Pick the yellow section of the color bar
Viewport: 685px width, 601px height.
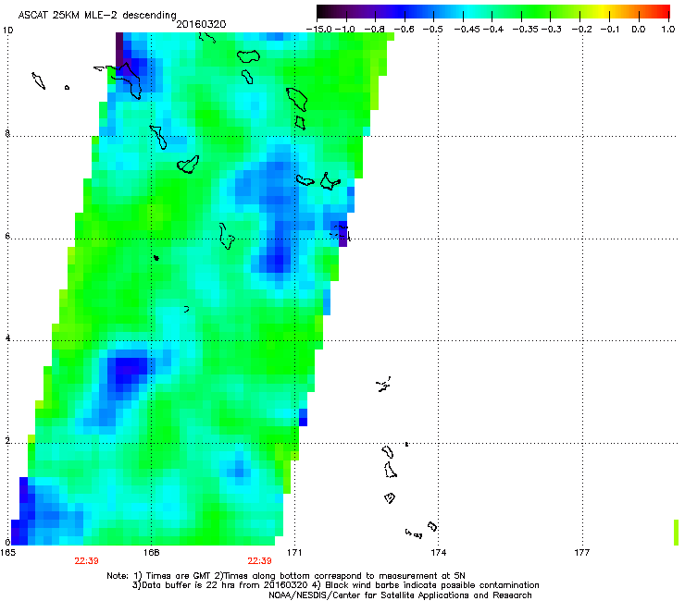pyautogui.click(x=603, y=11)
